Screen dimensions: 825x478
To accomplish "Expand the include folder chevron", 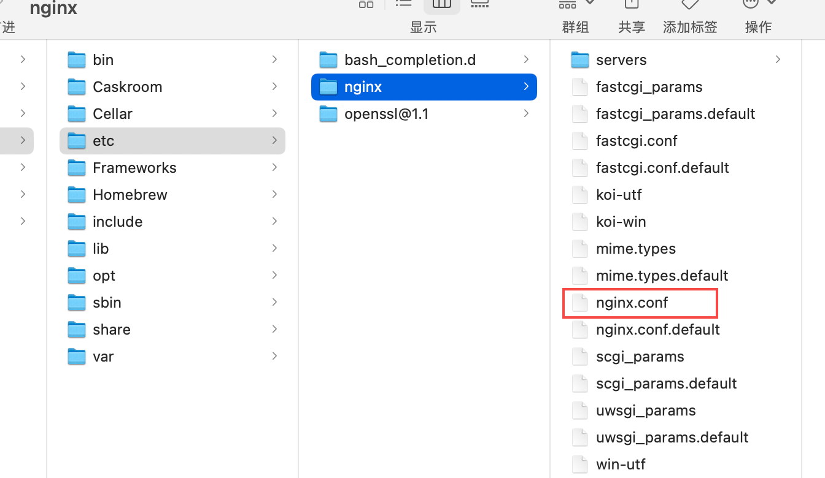I will (274, 221).
